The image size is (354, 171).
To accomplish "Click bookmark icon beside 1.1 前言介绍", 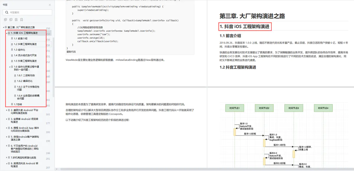I will point(12,38).
